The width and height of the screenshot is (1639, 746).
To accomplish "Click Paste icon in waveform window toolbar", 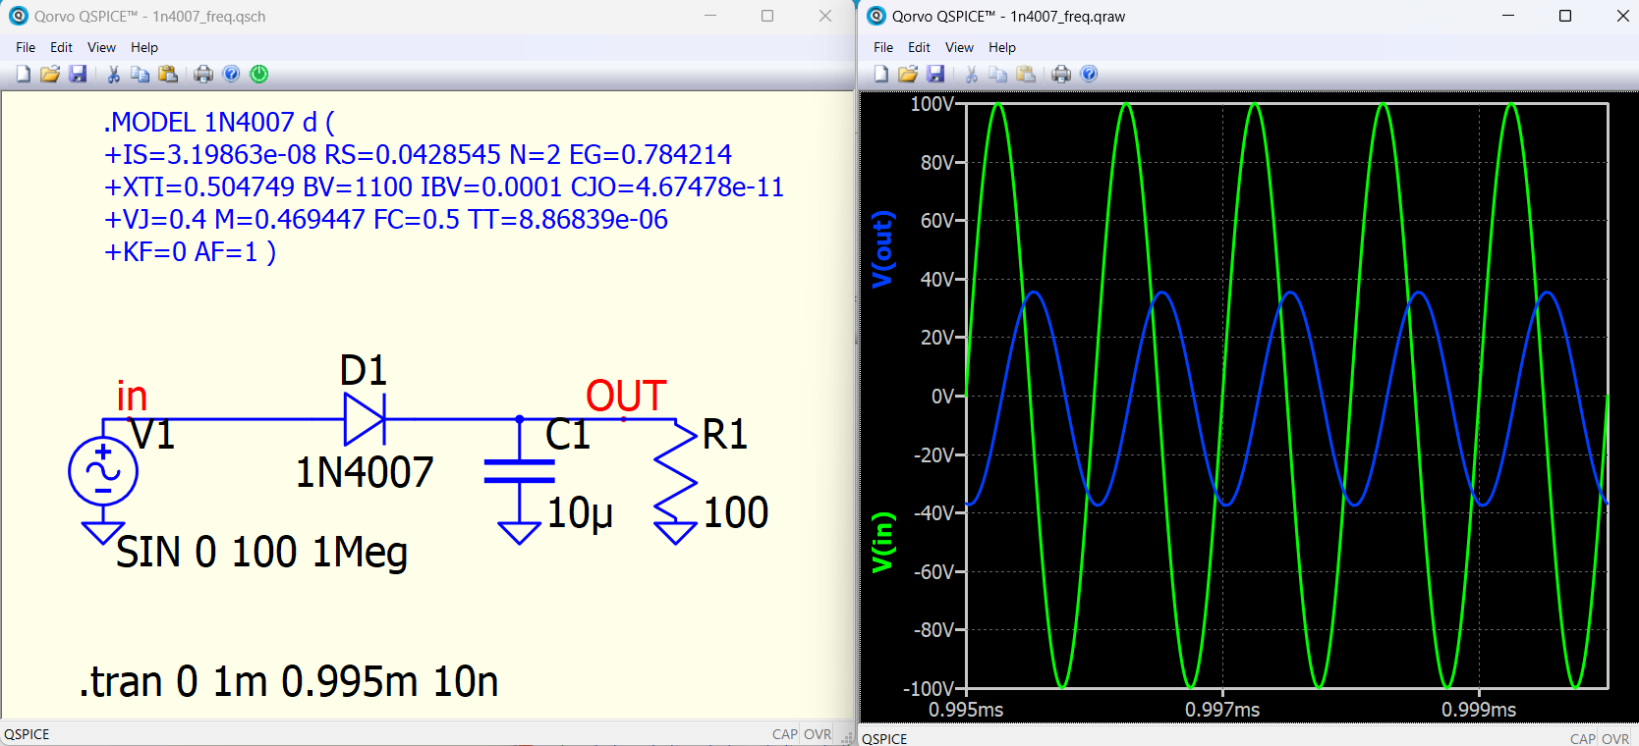I will (x=1026, y=74).
